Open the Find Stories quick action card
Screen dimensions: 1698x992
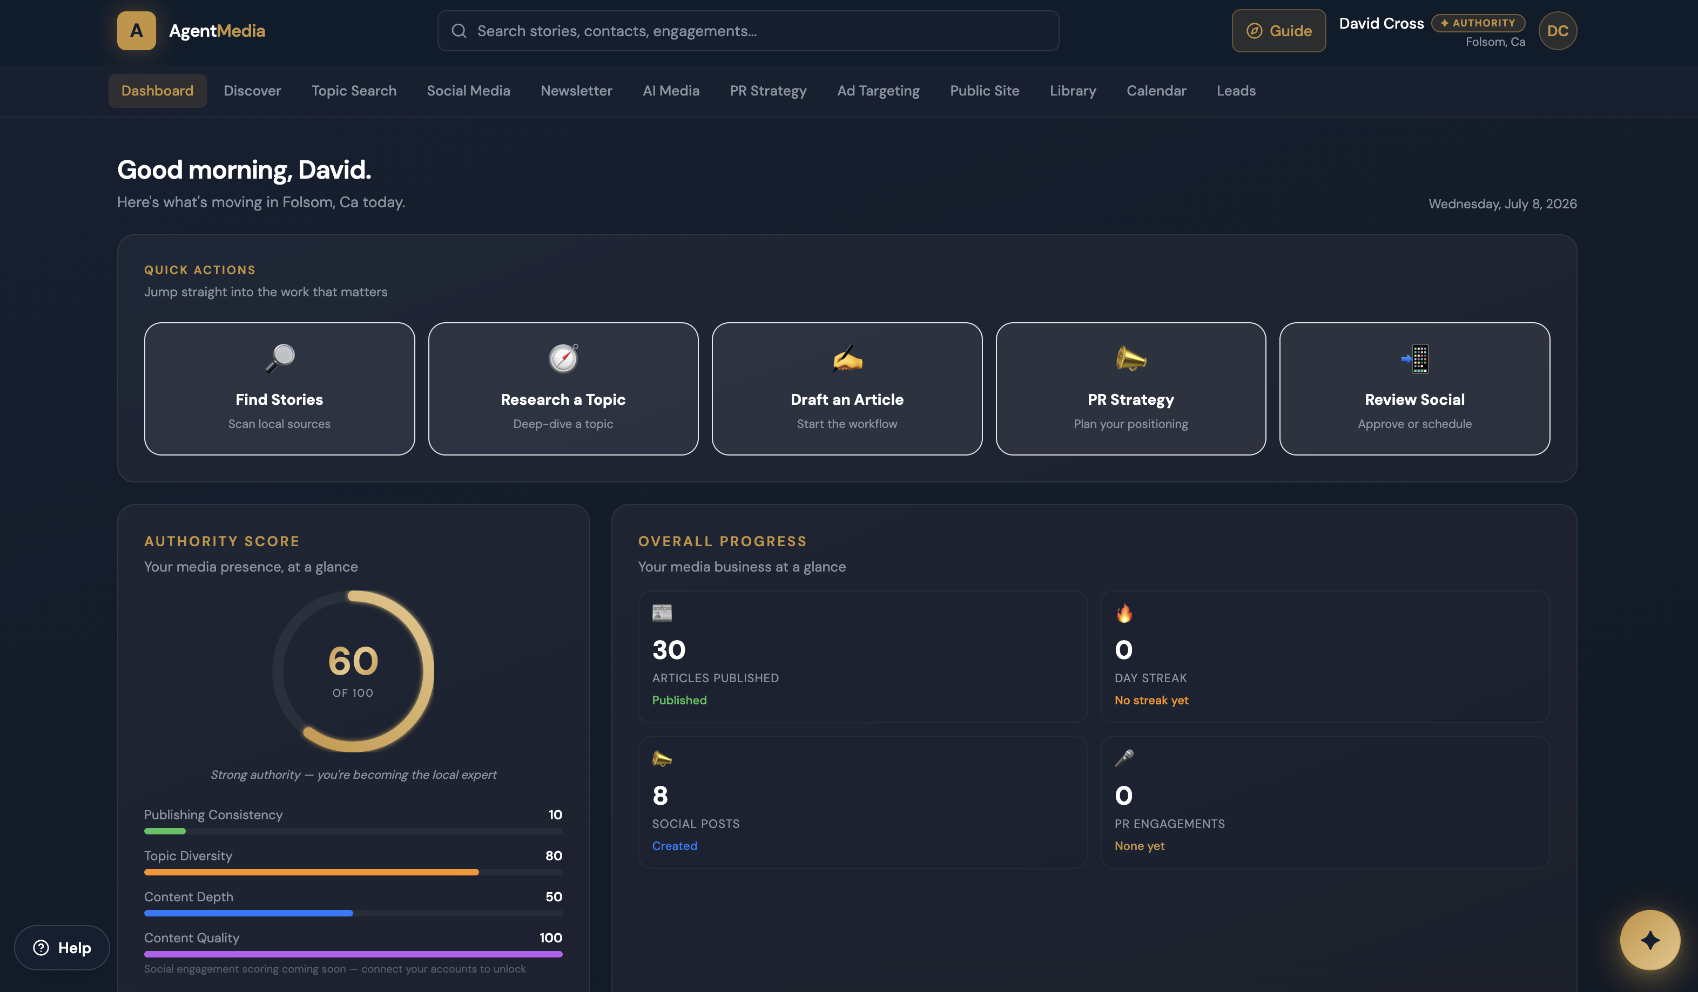point(280,389)
